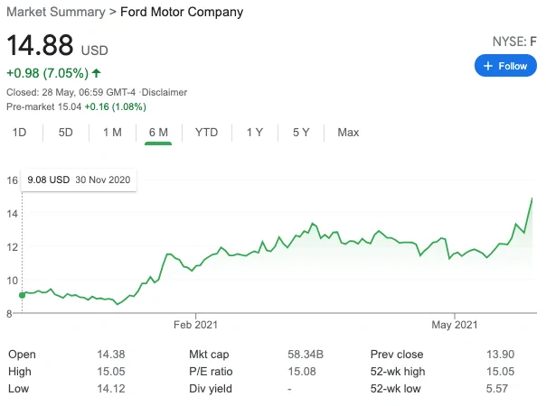
Task: Click the NYSE: F ticker label
Action: 514,42
